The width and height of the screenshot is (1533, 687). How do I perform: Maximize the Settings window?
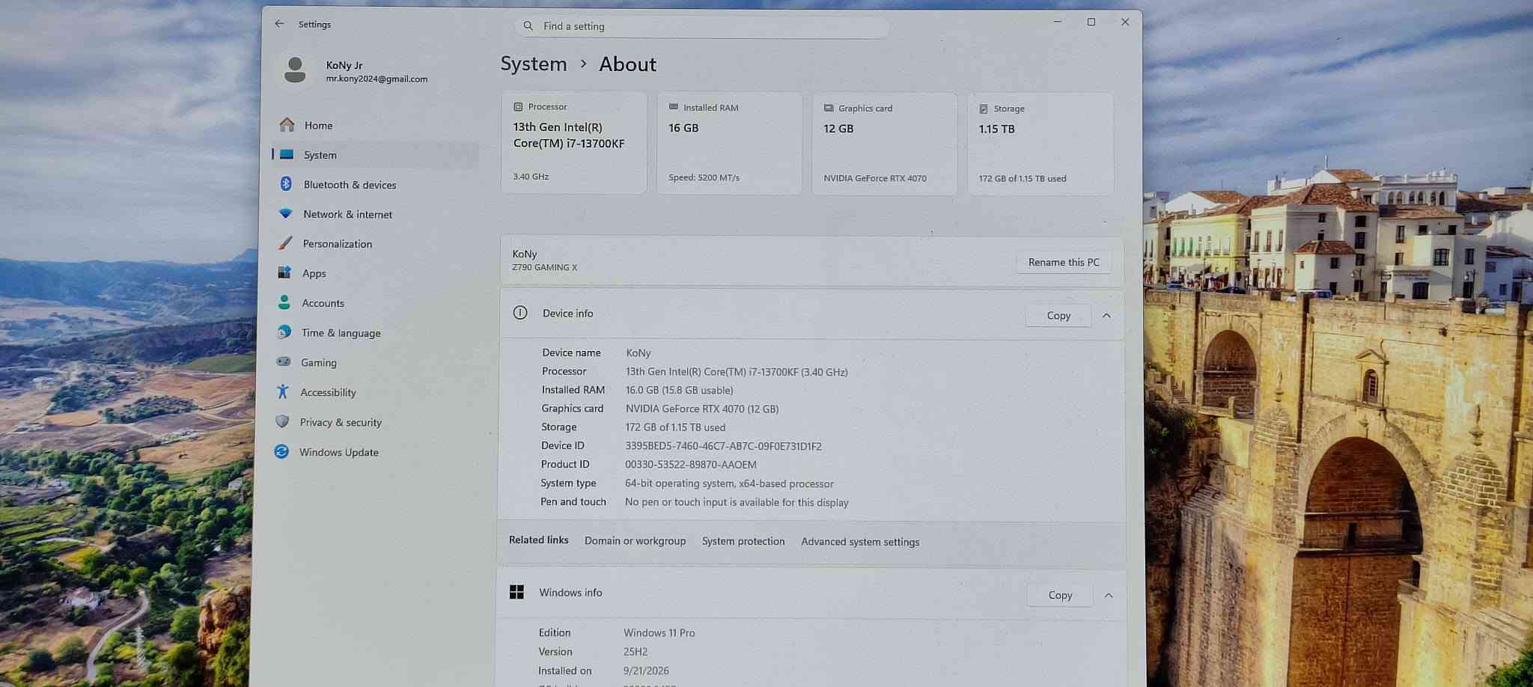click(x=1091, y=22)
